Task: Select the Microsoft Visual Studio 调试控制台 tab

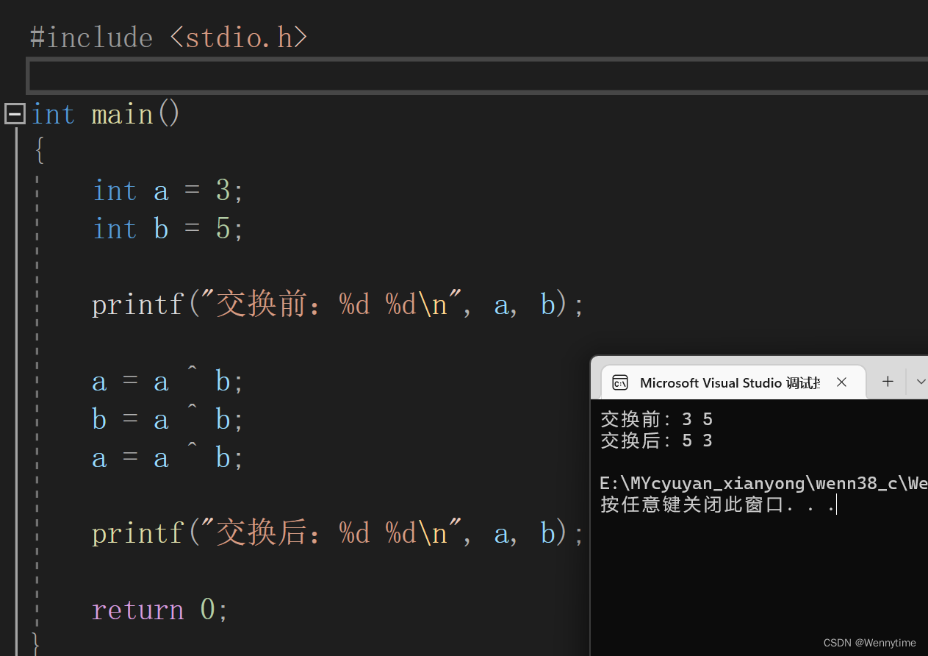Action: pyautogui.click(x=728, y=382)
